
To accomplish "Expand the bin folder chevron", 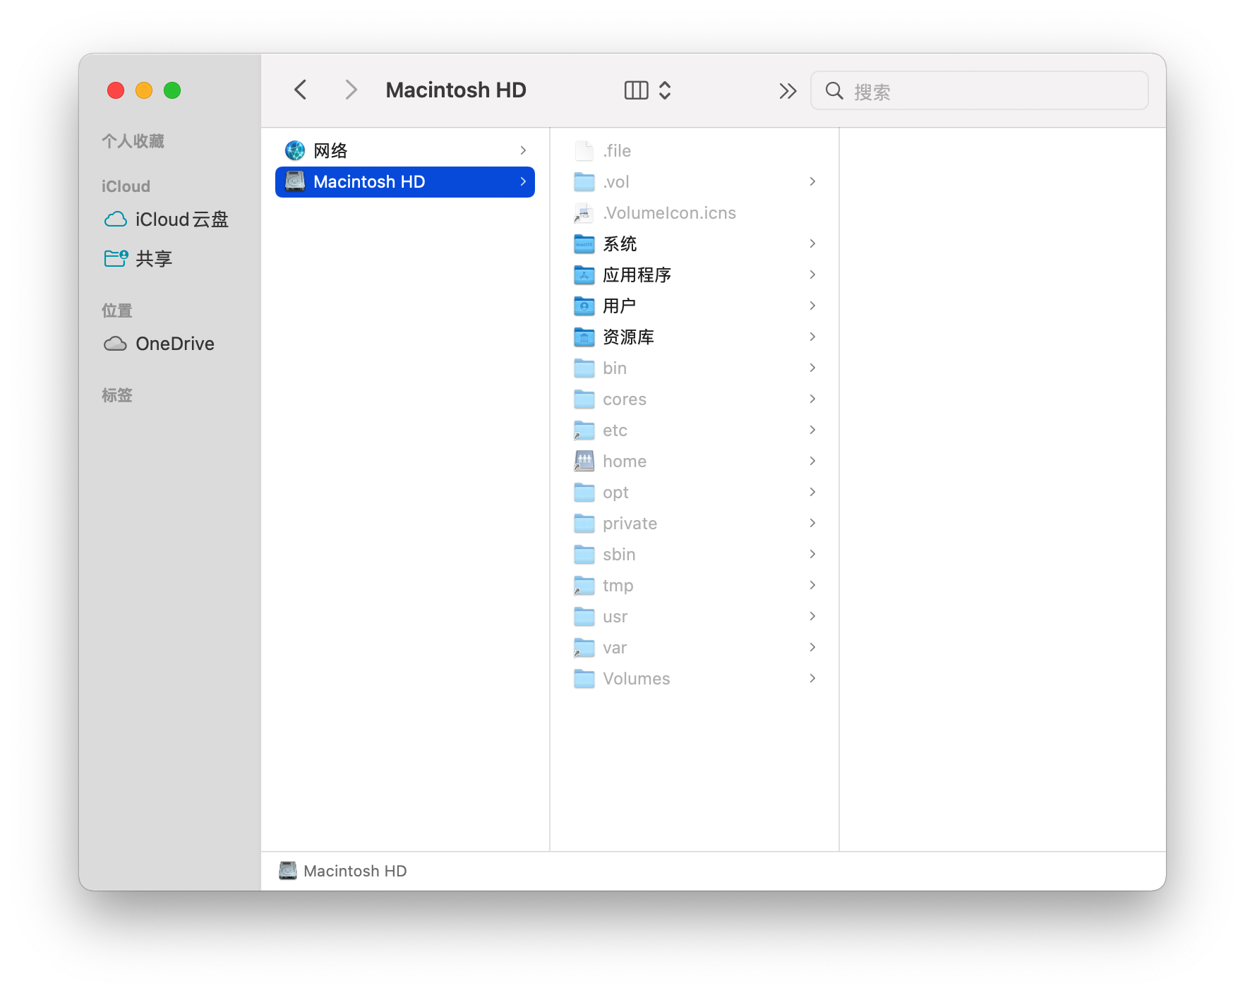I will click(812, 368).
